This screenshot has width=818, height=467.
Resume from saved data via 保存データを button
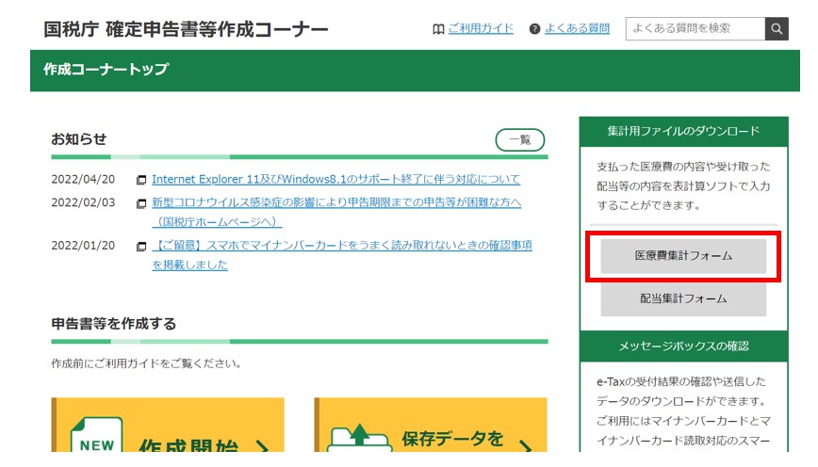pyautogui.click(x=431, y=425)
